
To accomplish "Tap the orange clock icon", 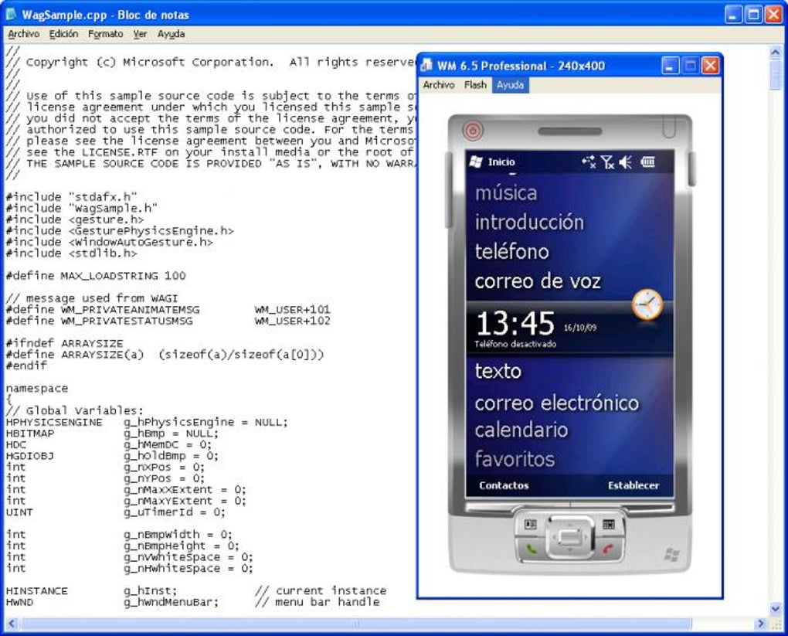I will 647,304.
